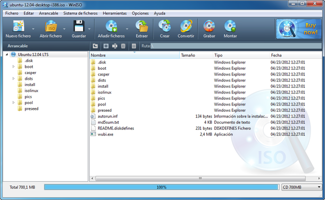
Task: Click the new folder plus icon
Action: click(x=106, y=46)
